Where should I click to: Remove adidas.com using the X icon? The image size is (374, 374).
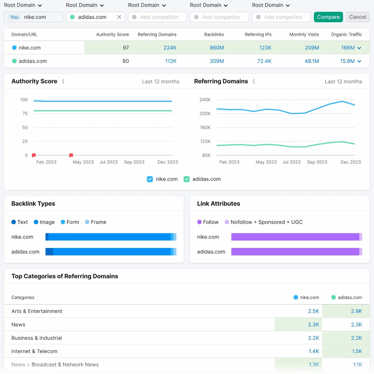click(119, 17)
